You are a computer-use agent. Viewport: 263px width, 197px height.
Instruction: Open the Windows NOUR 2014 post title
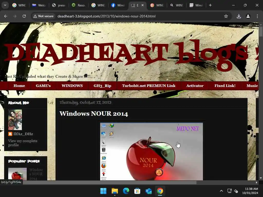click(93, 114)
